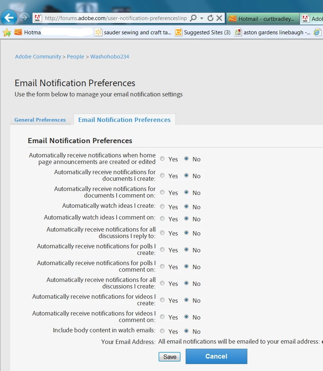Click the browser forward arrow button
323x371 pixels.
pos(24,18)
